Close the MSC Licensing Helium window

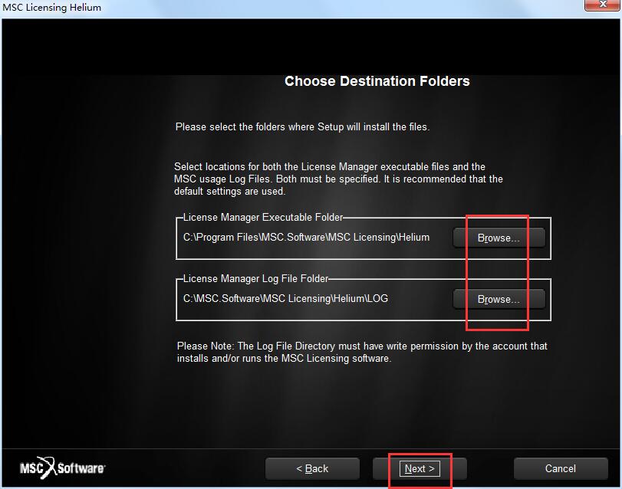pyautogui.click(x=603, y=5)
